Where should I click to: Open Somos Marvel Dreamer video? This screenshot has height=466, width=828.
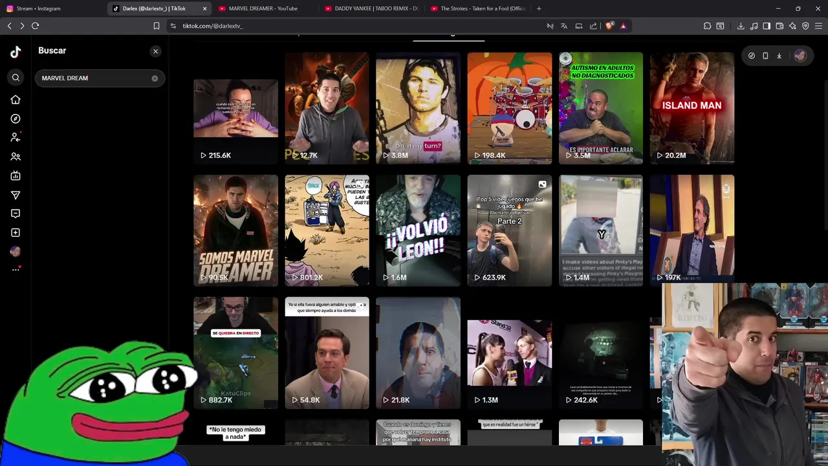click(235, 230)
